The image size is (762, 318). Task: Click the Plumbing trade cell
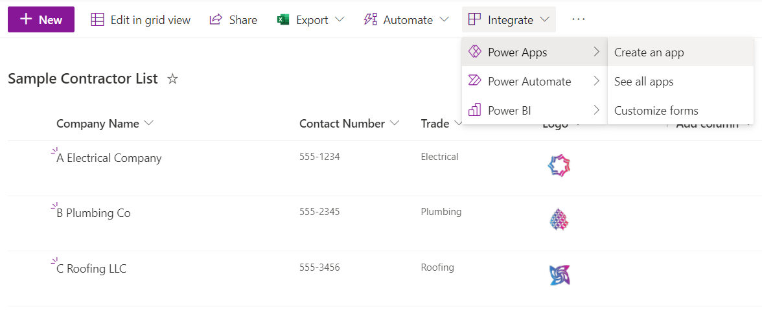click(x=441, y=212)
